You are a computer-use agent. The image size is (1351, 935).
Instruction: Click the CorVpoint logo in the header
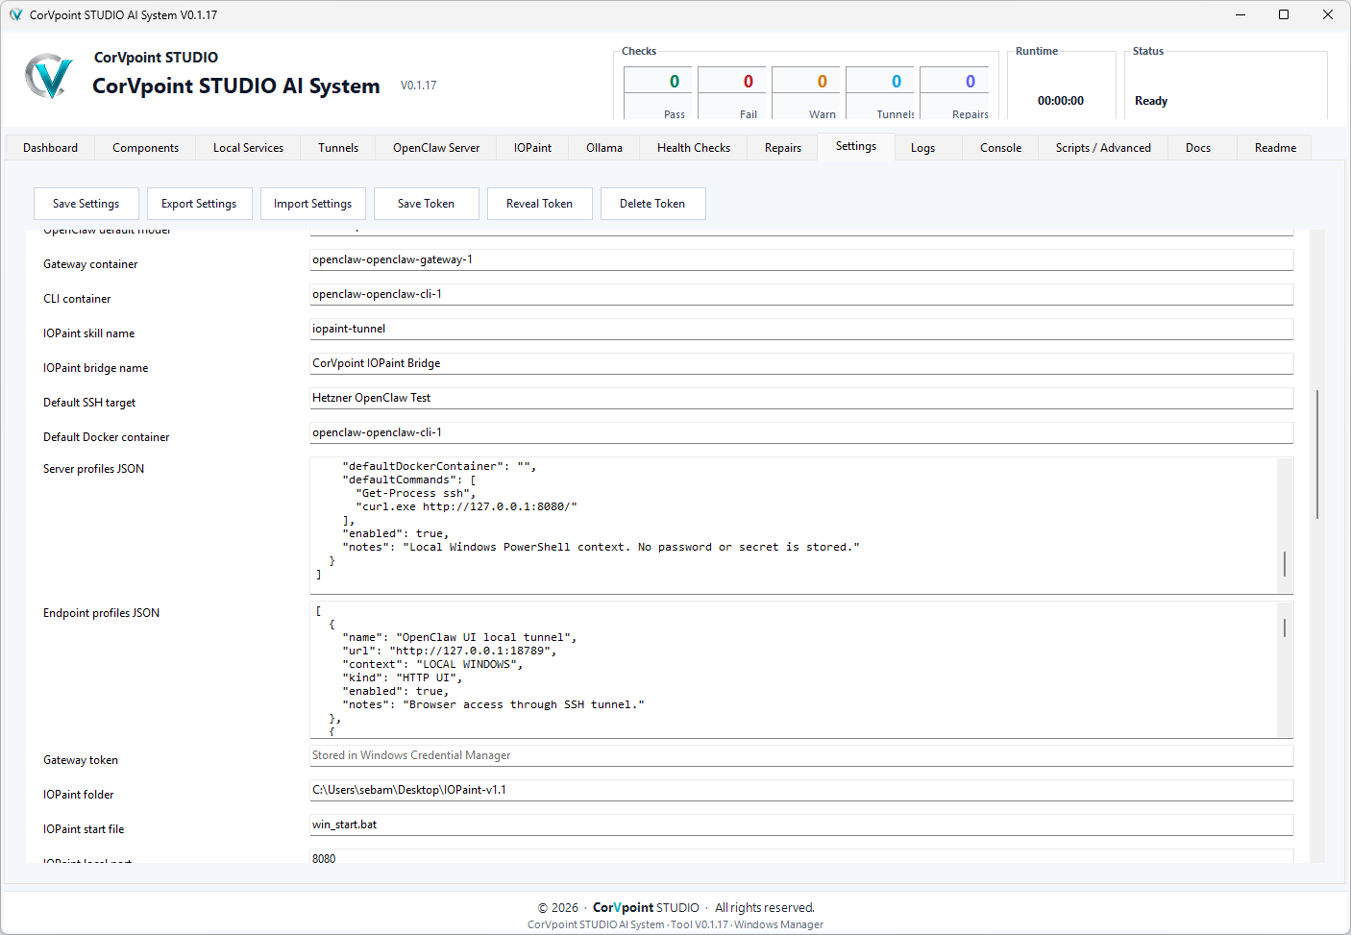tap(49, 76)
